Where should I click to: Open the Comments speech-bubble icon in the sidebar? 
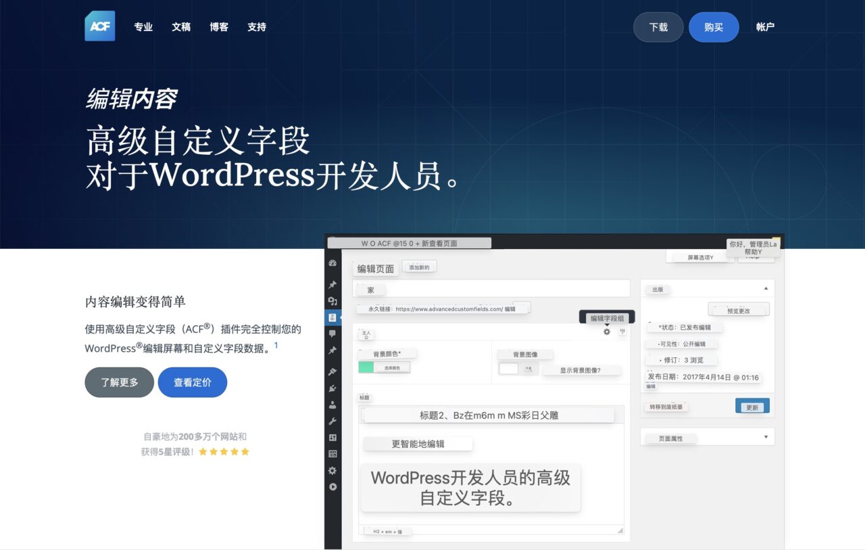click(332, 334)
